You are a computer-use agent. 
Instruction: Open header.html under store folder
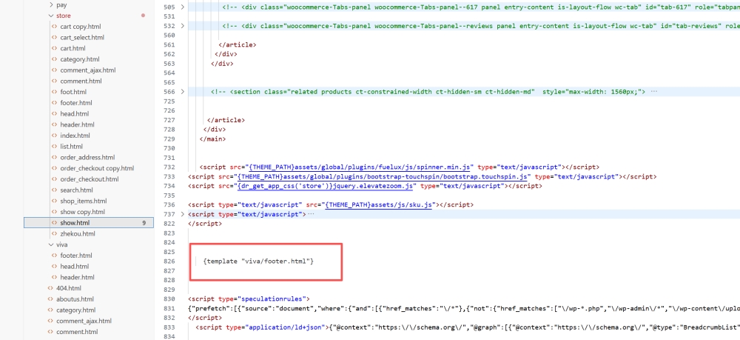(x=77, y=124)
